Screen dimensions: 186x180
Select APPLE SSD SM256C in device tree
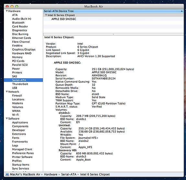(x=64, y=19)
